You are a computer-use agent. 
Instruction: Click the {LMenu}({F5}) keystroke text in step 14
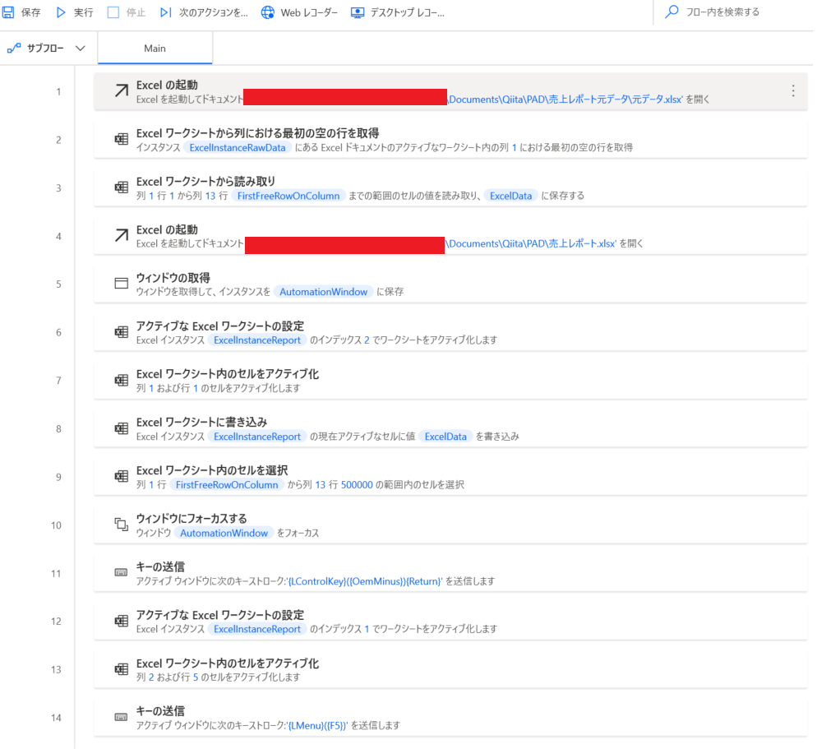coord(317,725)
